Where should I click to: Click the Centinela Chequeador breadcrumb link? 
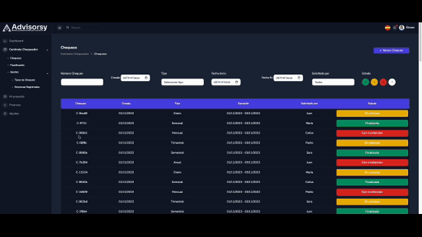point(75,54)
